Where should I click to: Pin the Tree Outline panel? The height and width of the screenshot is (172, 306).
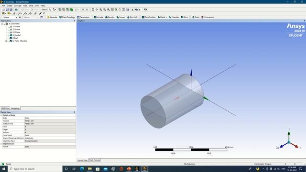74,21
